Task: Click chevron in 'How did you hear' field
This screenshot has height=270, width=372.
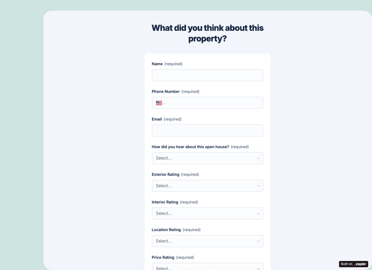Action: (x=258, y=158)
